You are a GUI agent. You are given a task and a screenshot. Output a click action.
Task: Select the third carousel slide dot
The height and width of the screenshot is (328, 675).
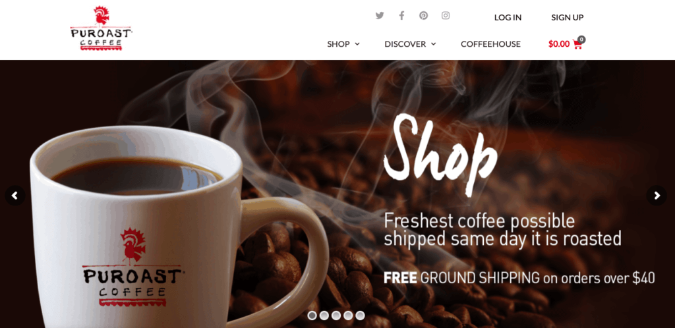(336, 315)
